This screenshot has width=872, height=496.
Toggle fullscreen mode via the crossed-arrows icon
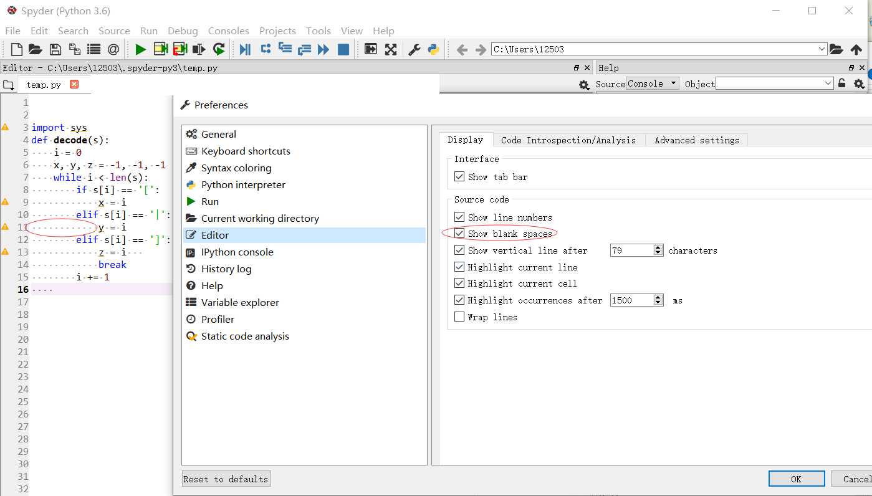click(391, 49)
